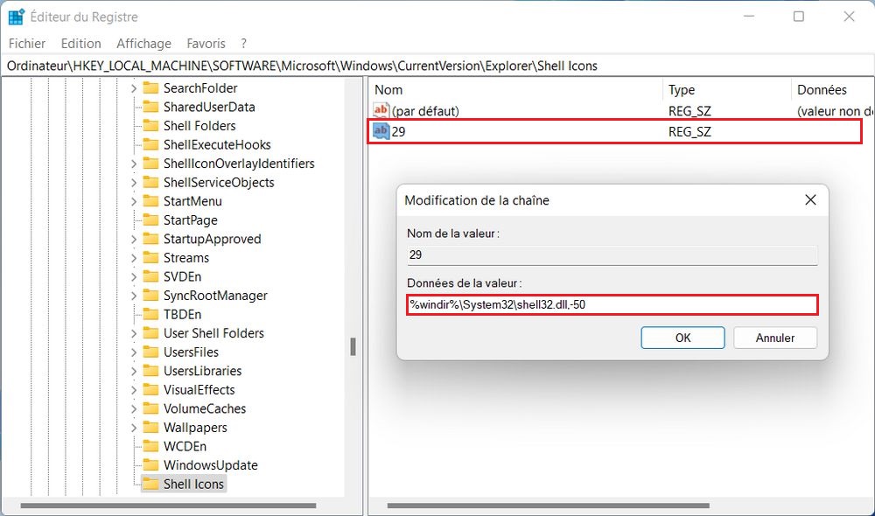Expand the ShellIconOverlayIdentifiers key
The width and height of the screenshot is (875, 516).
pyautogui.click(x=133, y=164)
